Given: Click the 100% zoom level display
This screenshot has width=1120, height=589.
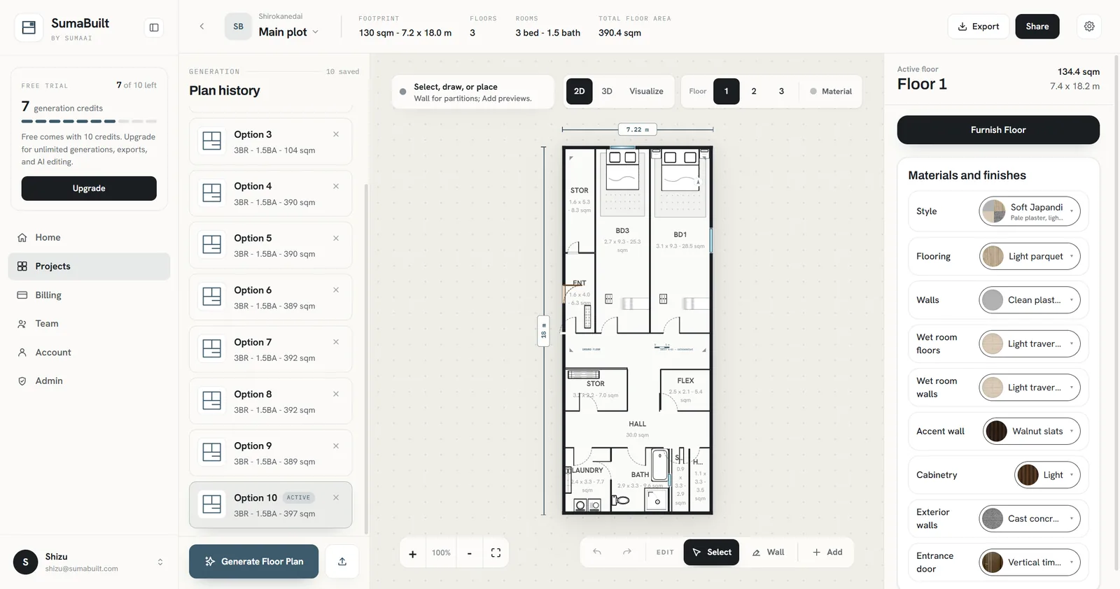Looking at the screenshot, I should click(x=441, y=553).
